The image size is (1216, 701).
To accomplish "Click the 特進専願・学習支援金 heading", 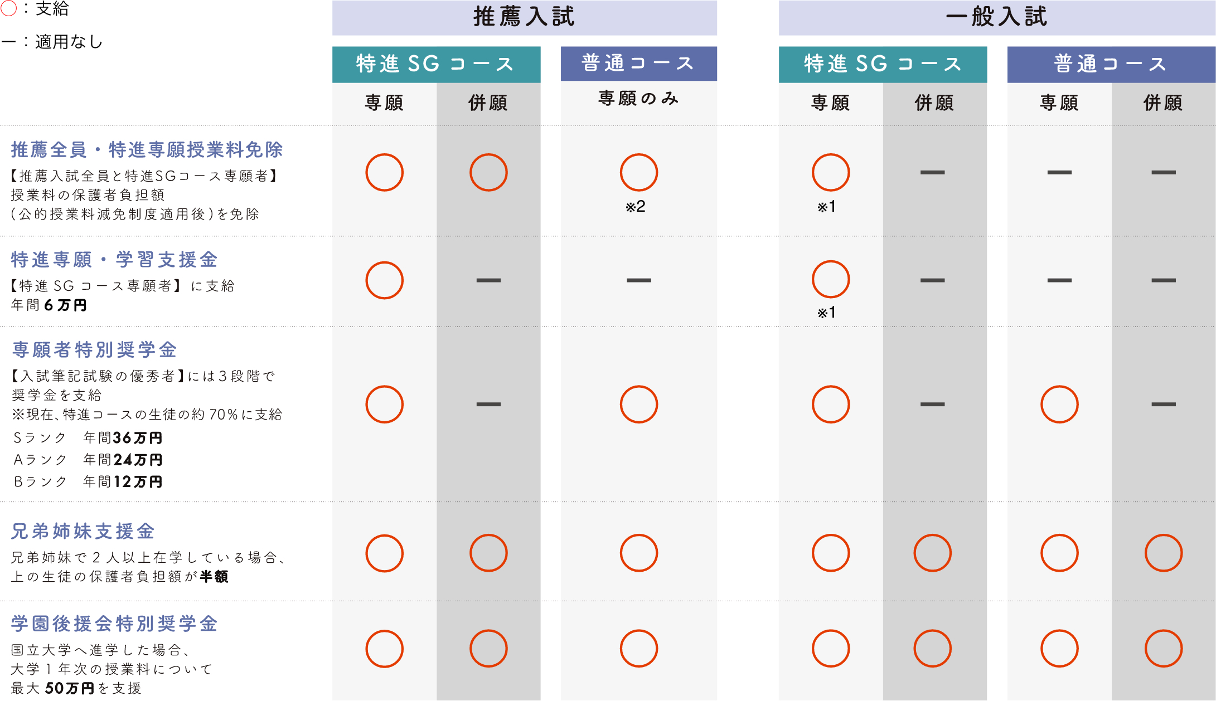I will 114,259.
